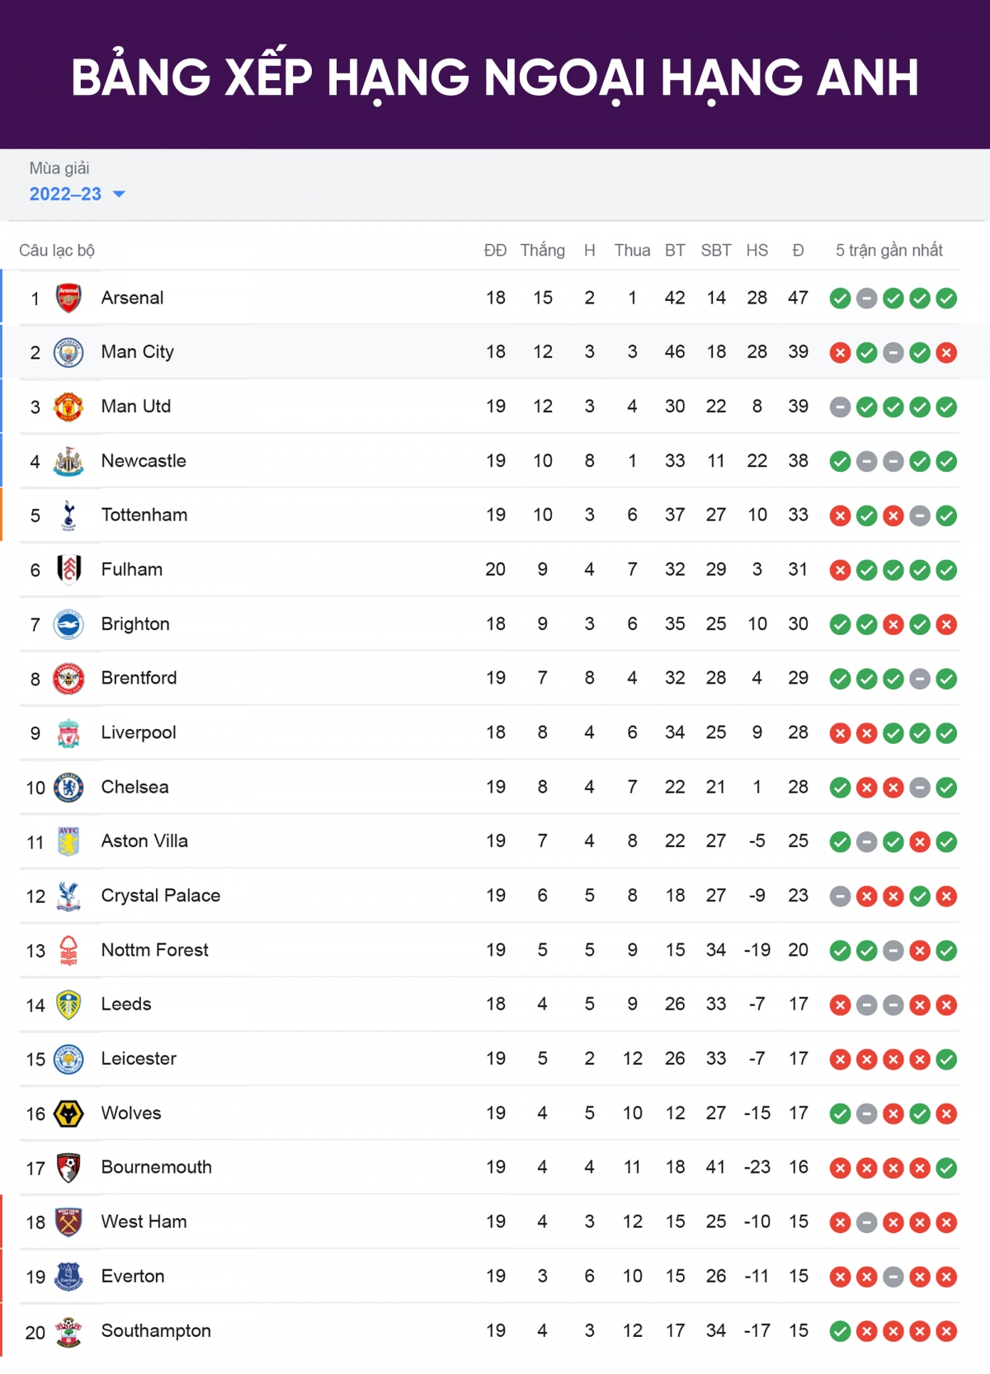The width and height of the screenshot is (990, 1374).
Task: Click the Southampton club crest
Action: [x=68, y=1331]
